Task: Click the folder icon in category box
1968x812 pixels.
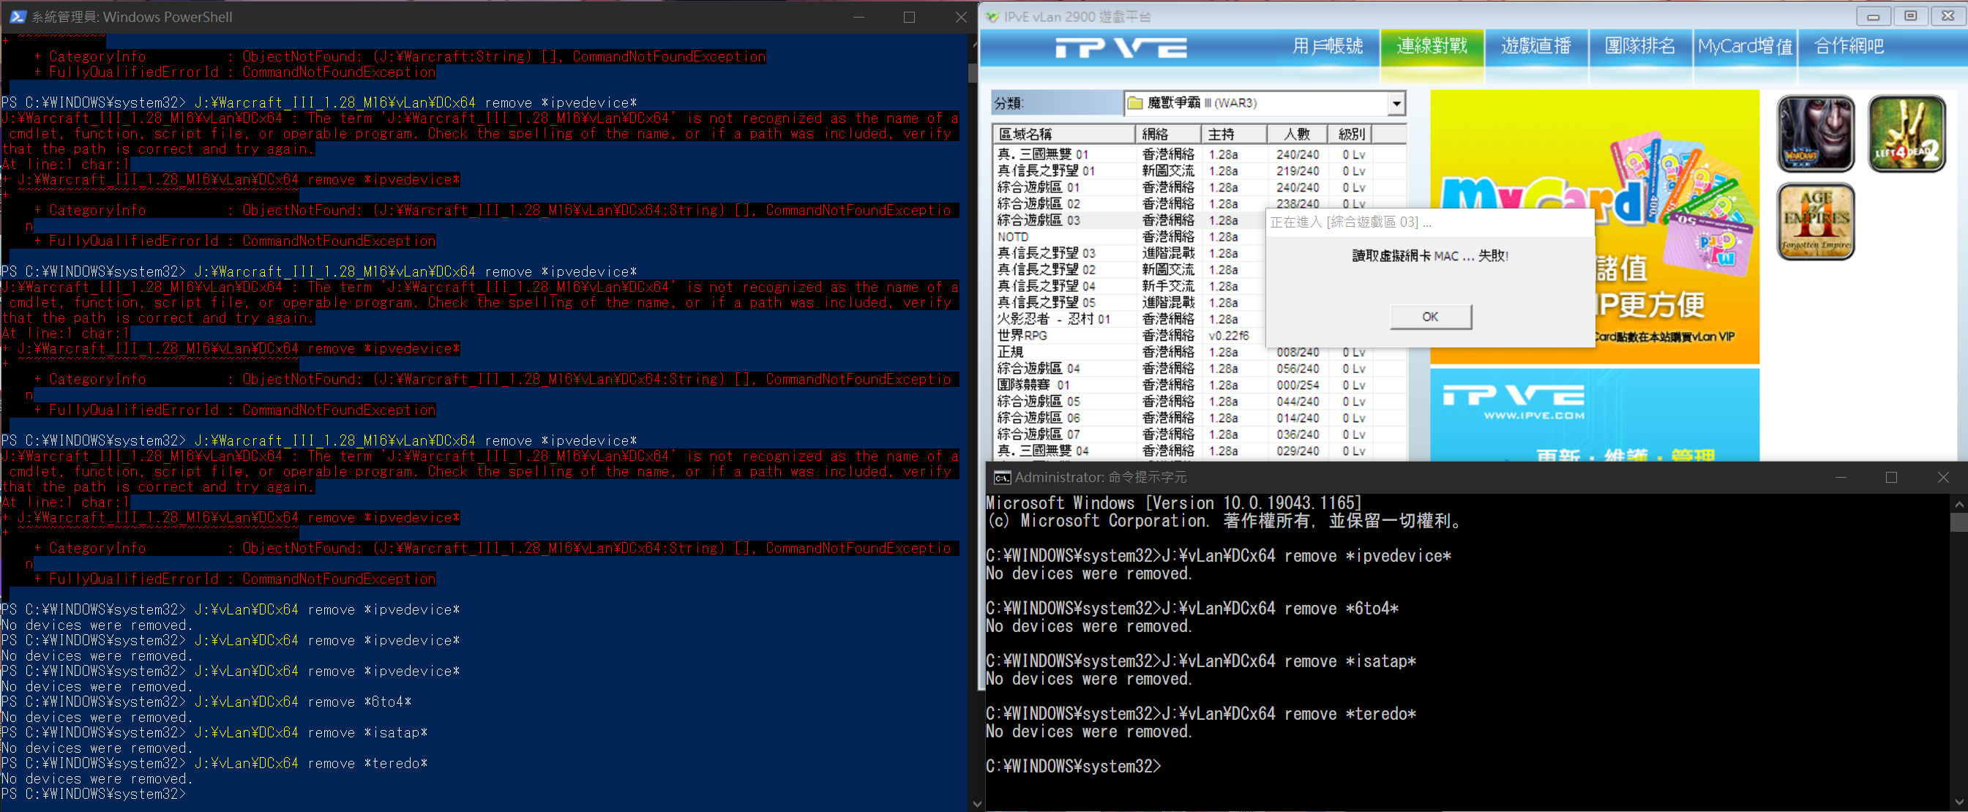Action: pyautogui.click(x=1135, y=103)
